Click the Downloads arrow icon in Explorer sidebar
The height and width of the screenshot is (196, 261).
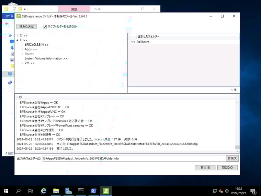coord(12,48)
